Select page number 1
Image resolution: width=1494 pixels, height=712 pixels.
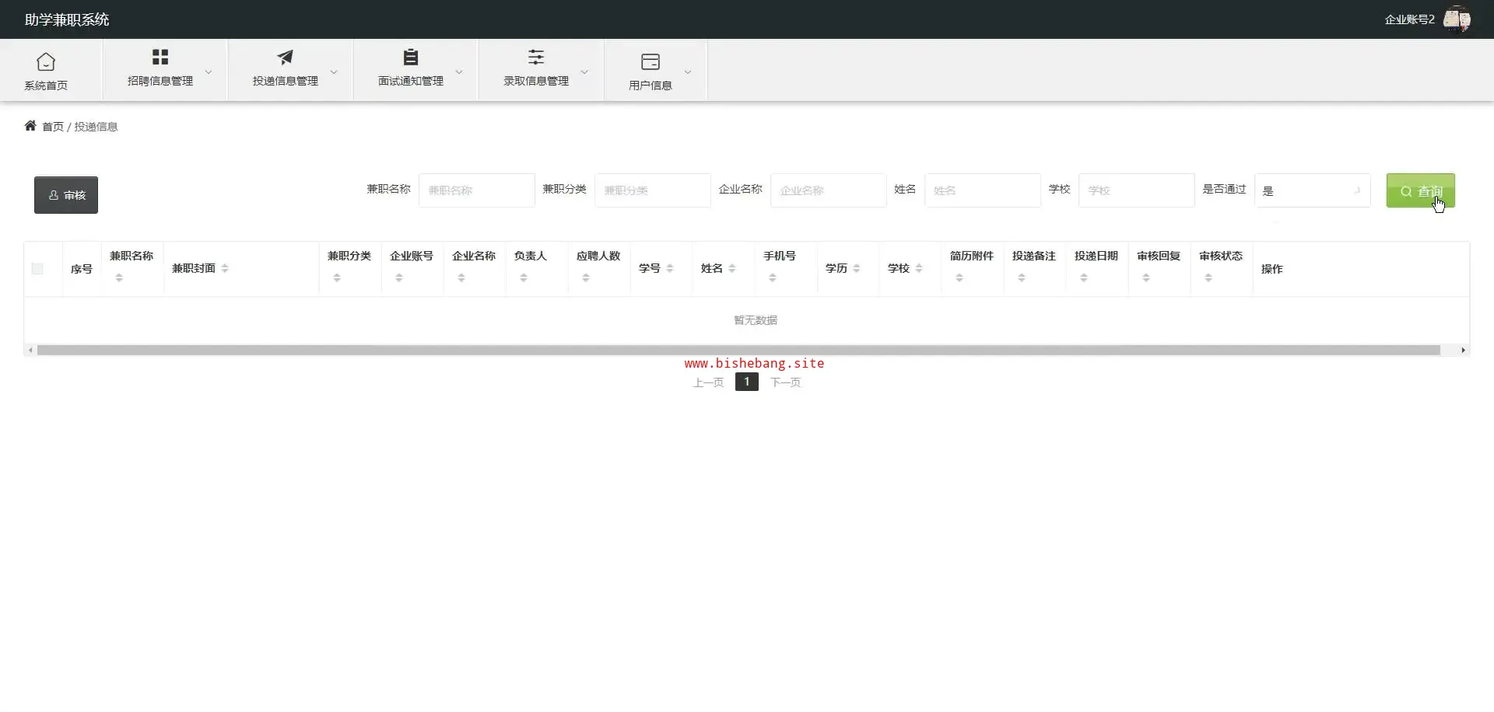point(746,382)
